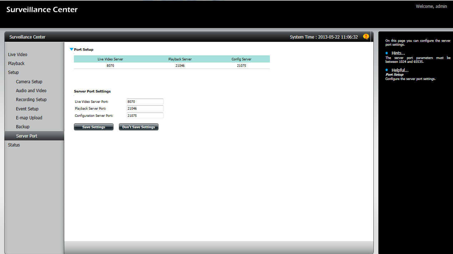Viewport: 453px width, 254px height.
Task: Click table cell value 21075
Action: (x=241, y=66)
